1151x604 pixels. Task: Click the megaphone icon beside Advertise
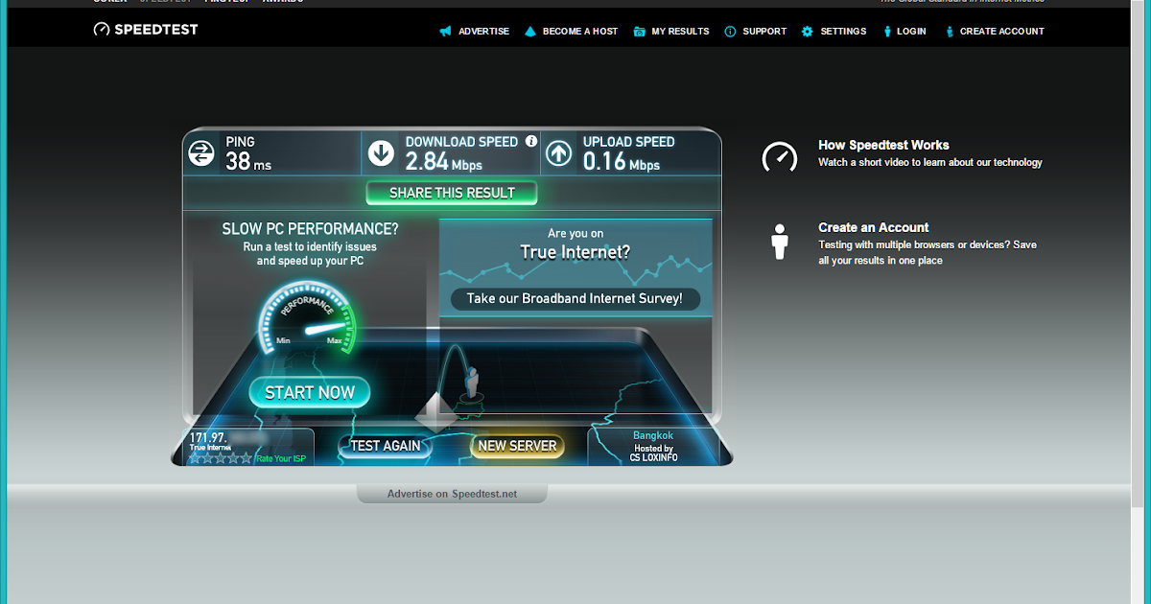[445, 32]
